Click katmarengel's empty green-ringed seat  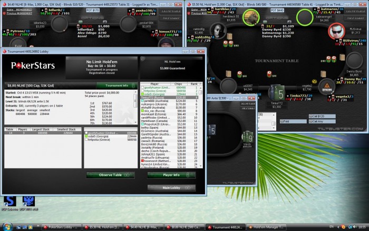[305, 17]
